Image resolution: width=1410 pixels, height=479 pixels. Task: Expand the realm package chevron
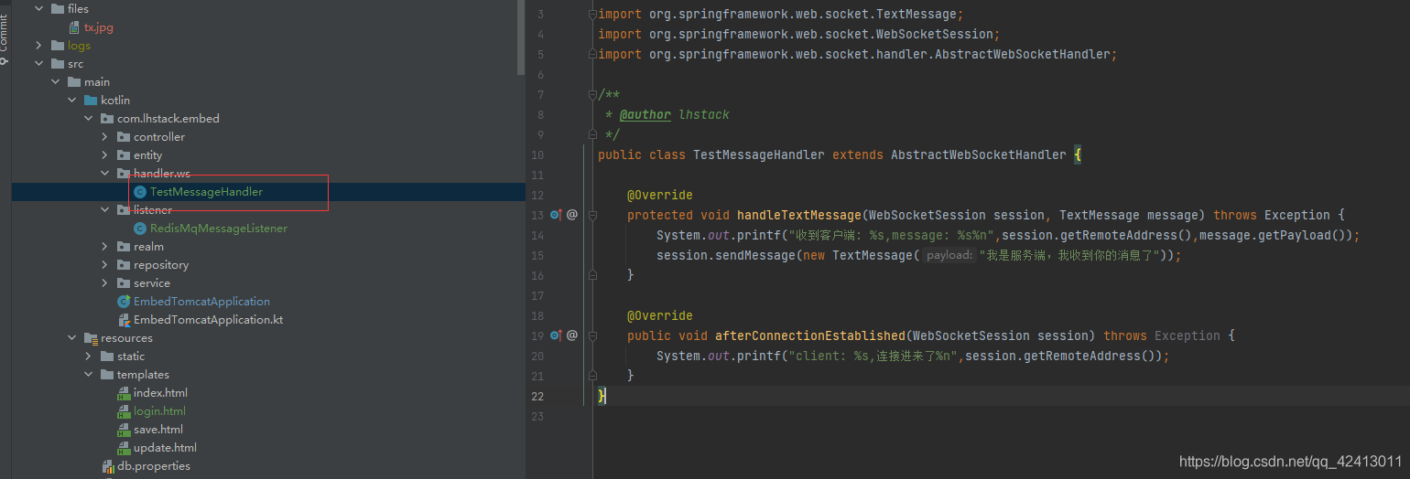click(x=105, y=246)
